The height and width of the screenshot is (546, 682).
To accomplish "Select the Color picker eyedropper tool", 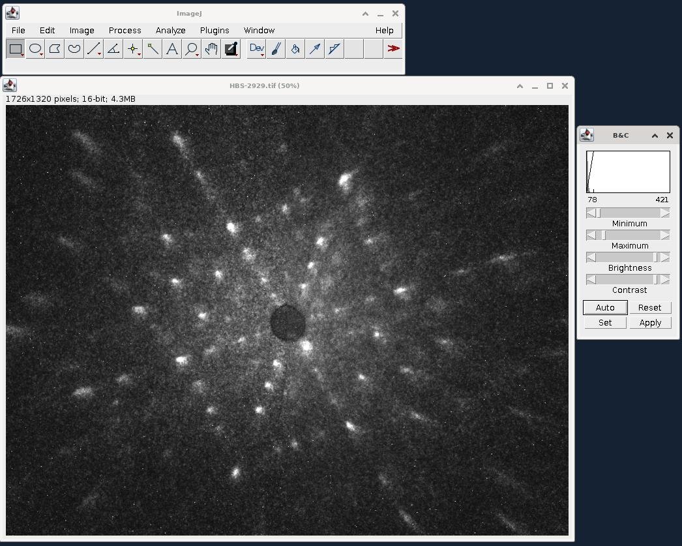I will 231,49.
